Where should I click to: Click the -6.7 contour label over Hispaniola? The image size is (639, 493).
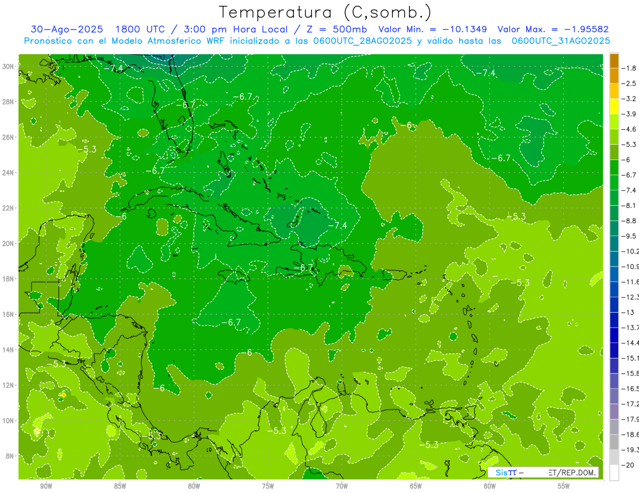(303, 268)
